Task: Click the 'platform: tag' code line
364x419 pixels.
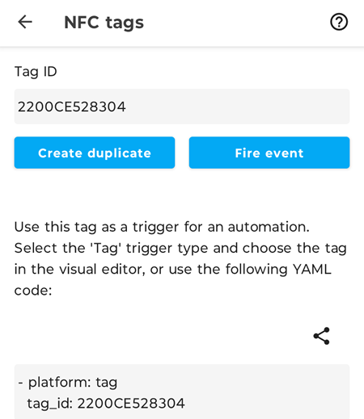Action: pos(68,383)
